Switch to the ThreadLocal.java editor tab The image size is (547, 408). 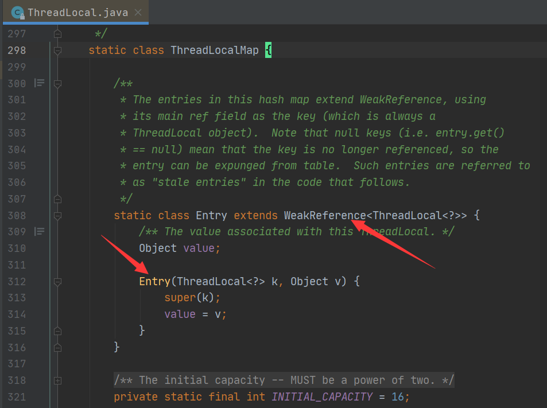pos(77,12)
